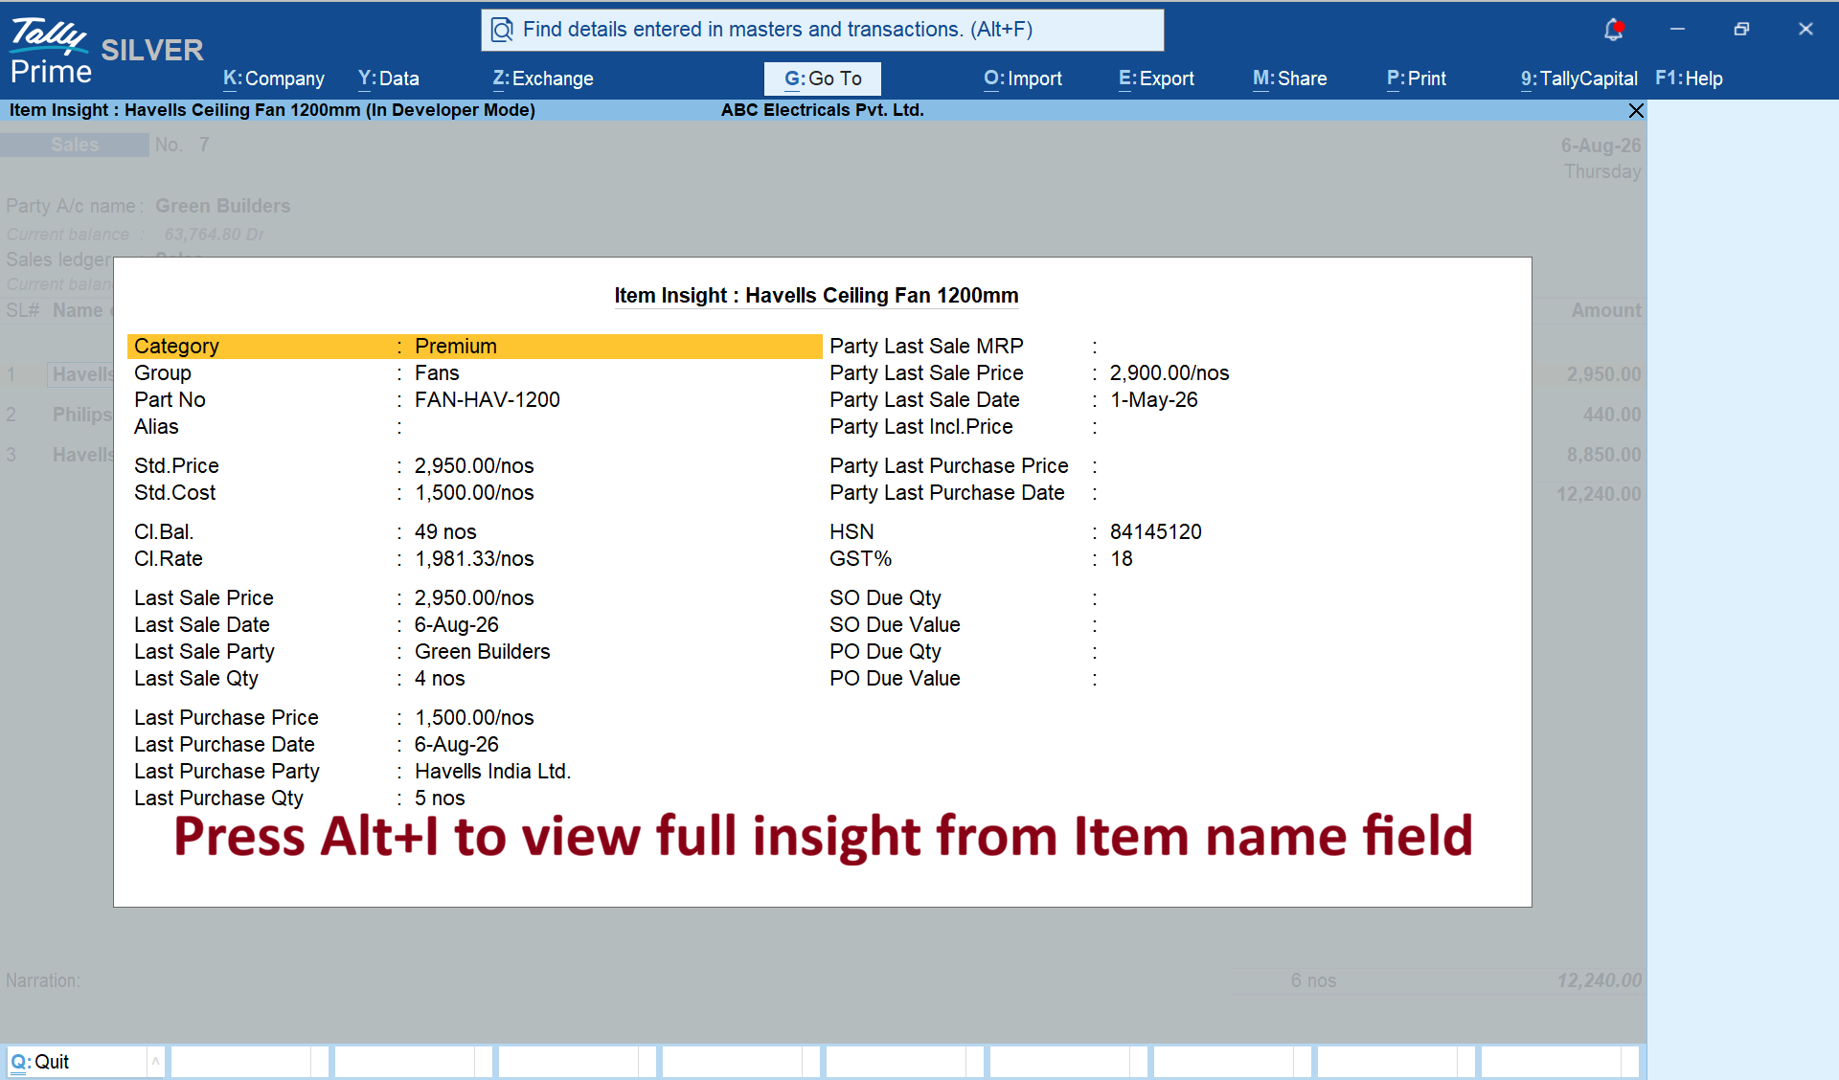Open the P: Print menu

coord(1417,79)
